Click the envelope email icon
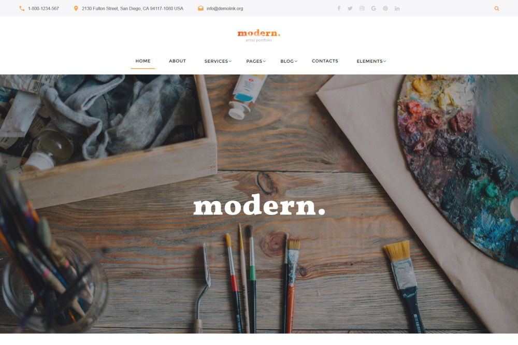This screenshot has width=518, height=345. coord(200,8)
